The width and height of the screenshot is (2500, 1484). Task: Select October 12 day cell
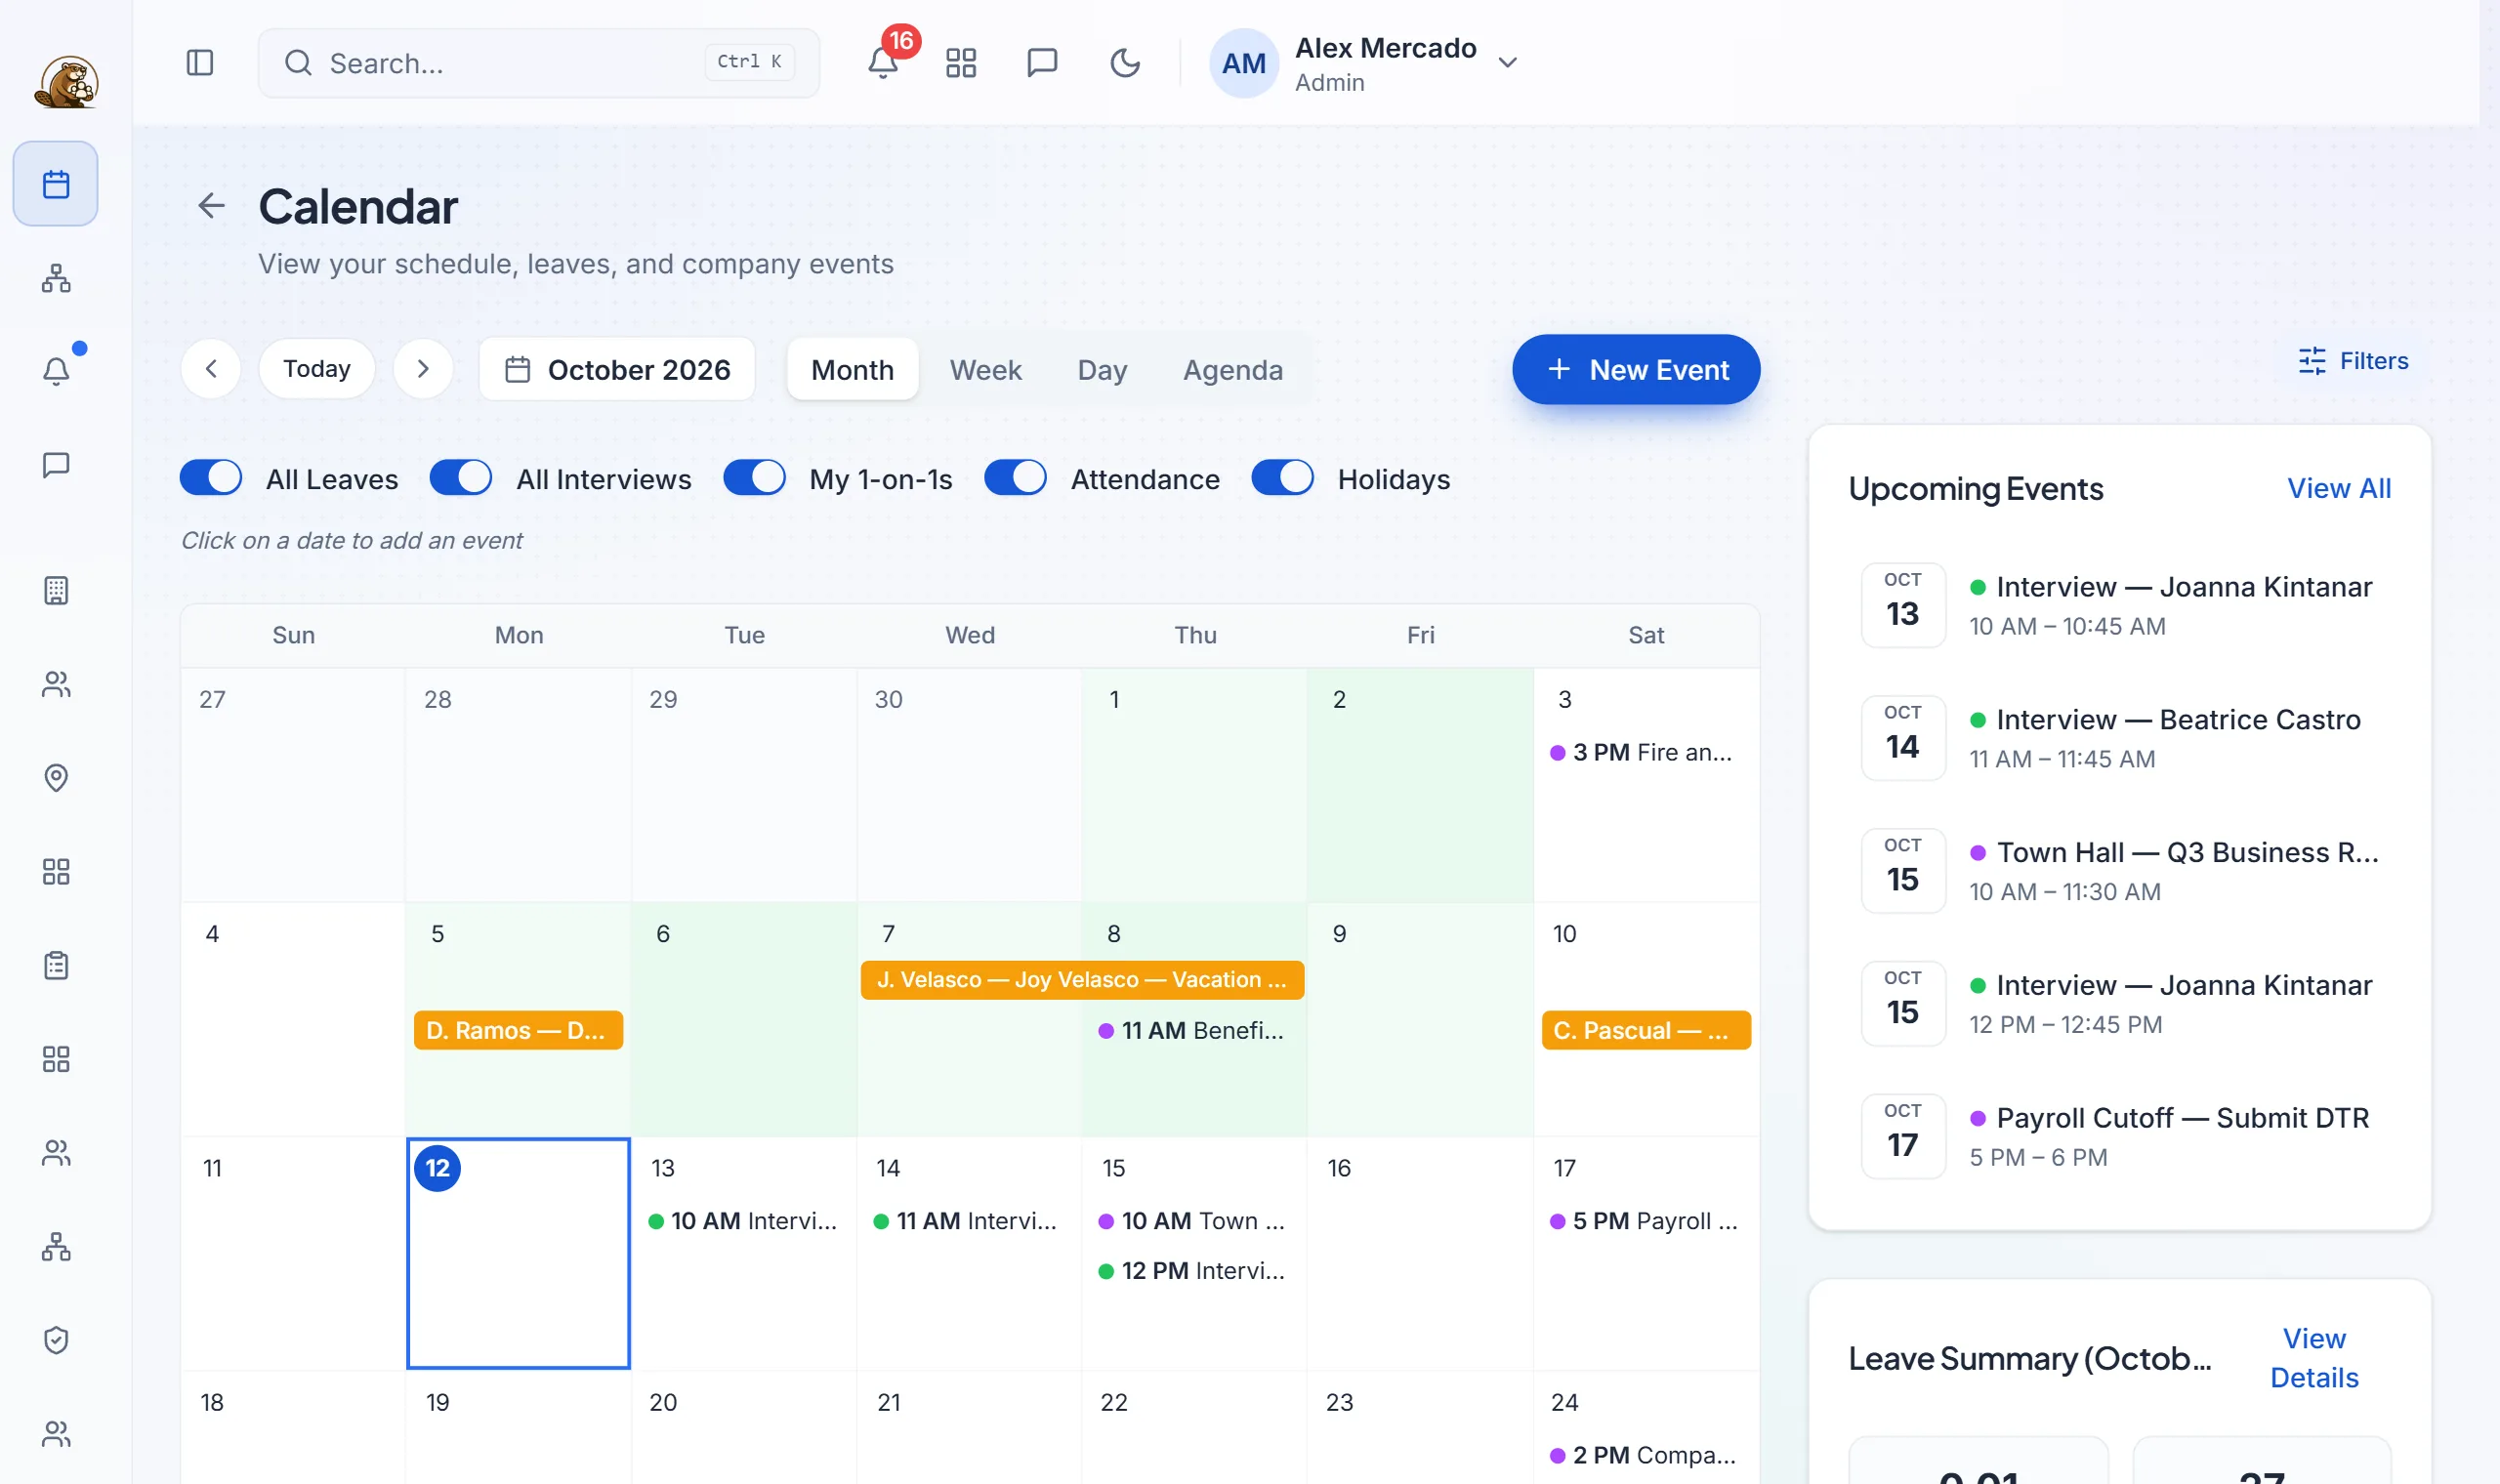point(518,1253)
